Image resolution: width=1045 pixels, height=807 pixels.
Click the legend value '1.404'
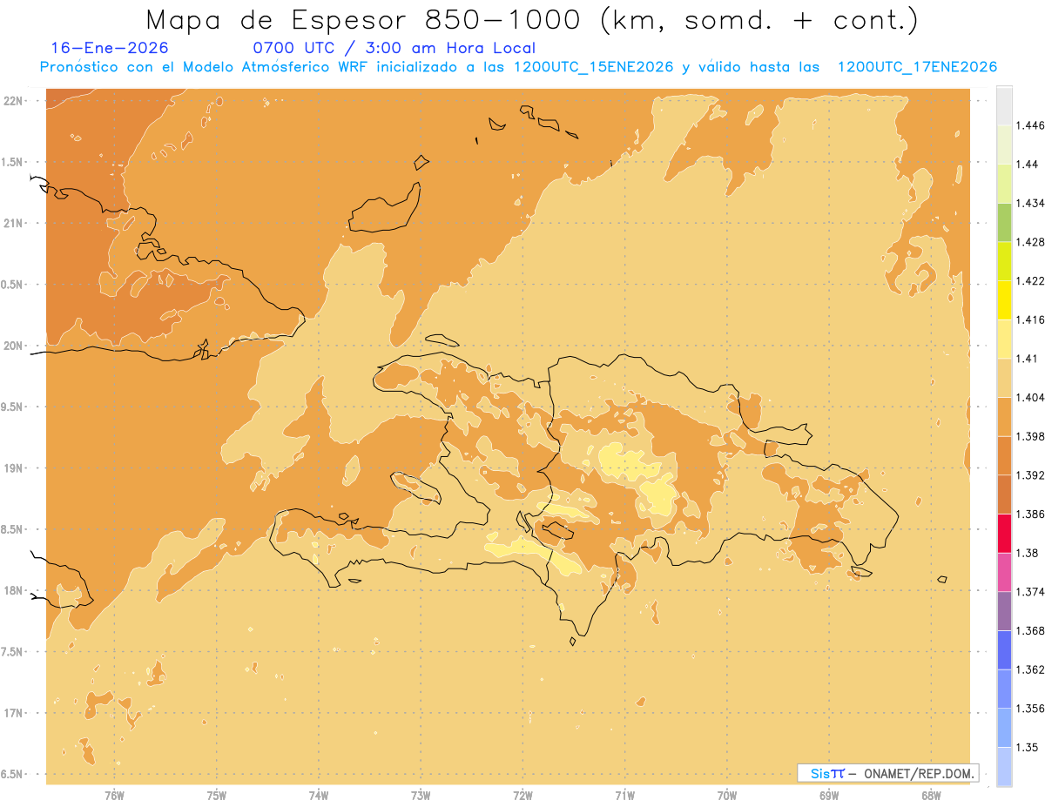(x=1030, y=397)
